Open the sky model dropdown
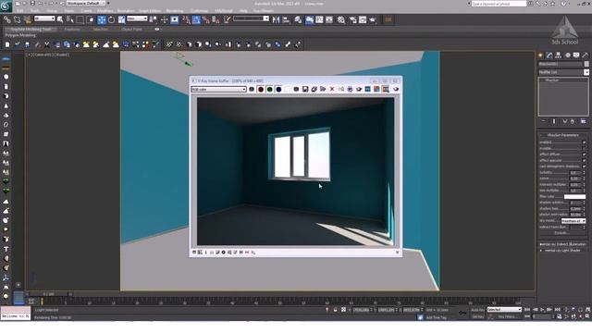Image resolution: width=592 pixels, height=333 pixels. (573, 221)
